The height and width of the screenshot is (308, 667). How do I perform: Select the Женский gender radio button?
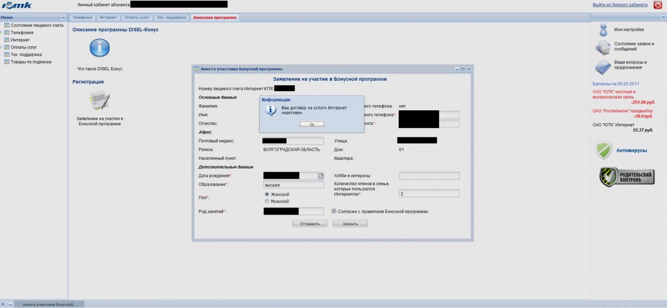click(x=267, y=194)
